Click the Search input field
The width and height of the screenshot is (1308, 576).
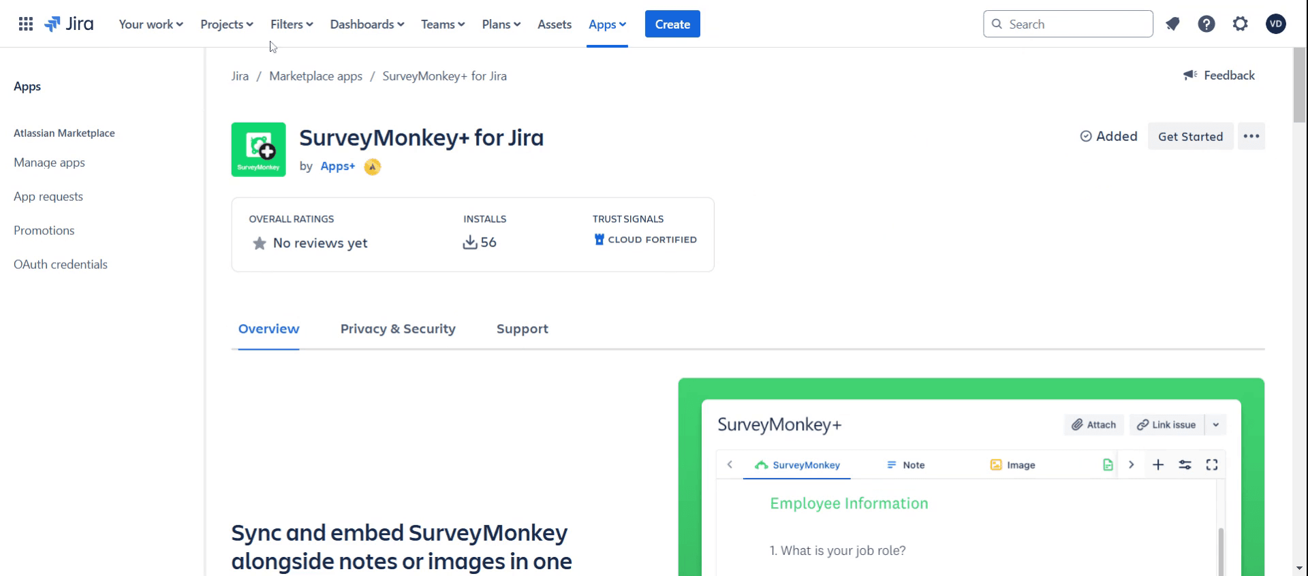(1068, 24)
